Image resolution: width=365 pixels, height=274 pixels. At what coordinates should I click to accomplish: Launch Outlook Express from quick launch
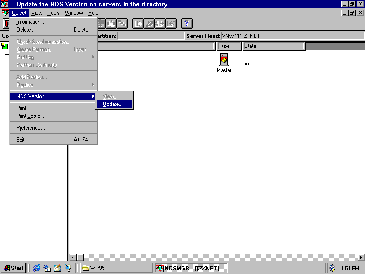click(47, 268)
